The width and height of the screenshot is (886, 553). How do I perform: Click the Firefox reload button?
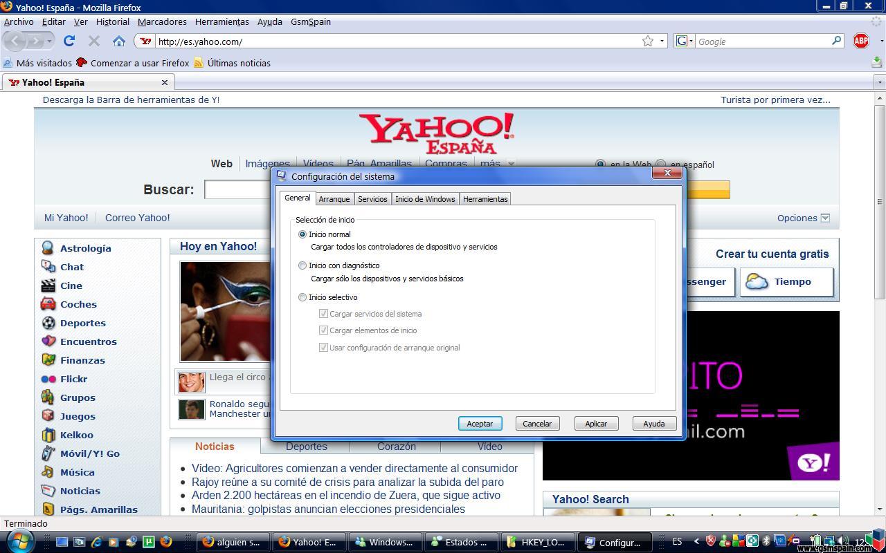pos(69,41)
